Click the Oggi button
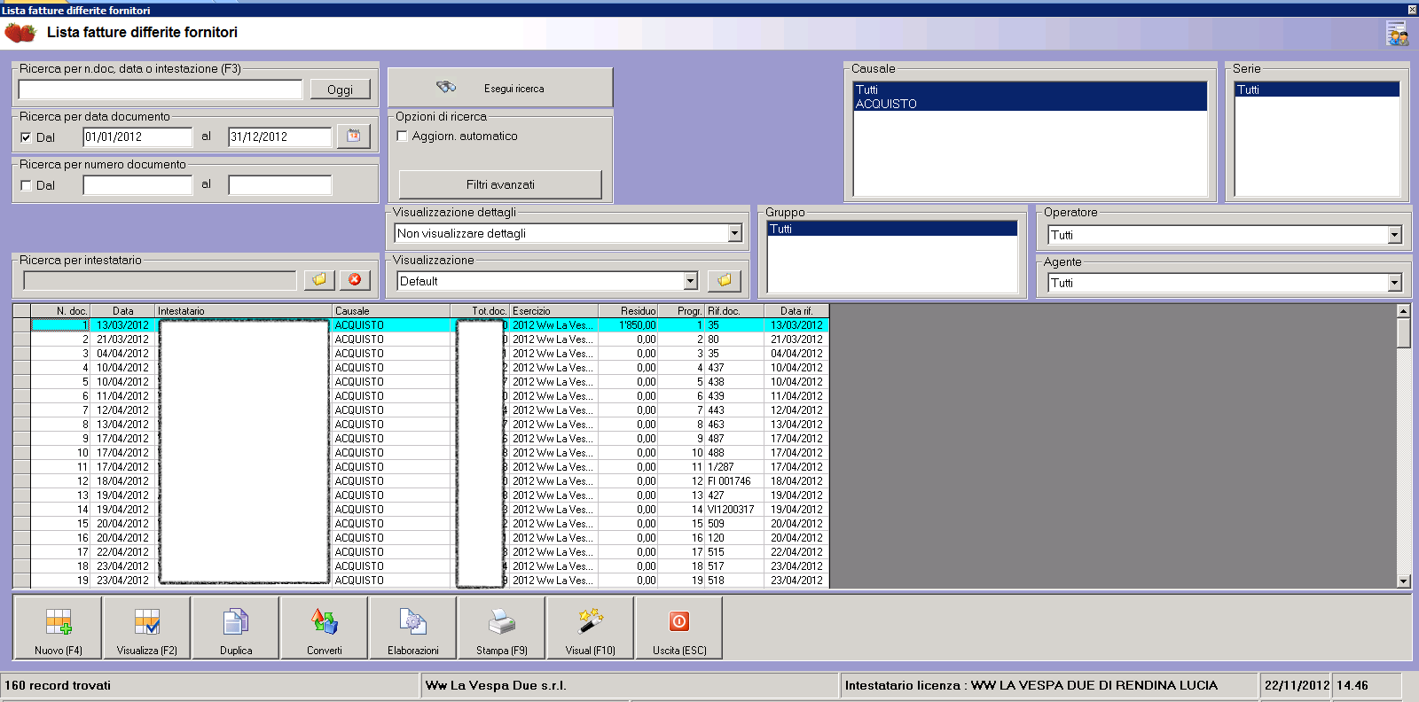Image resolution: width=1419 pixels, height=702 pixels. [340, 90]
